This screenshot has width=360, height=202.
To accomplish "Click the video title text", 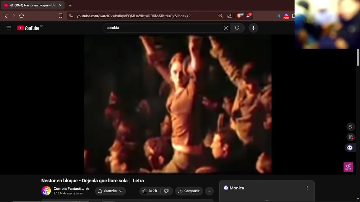I will [x=93, y=181].
